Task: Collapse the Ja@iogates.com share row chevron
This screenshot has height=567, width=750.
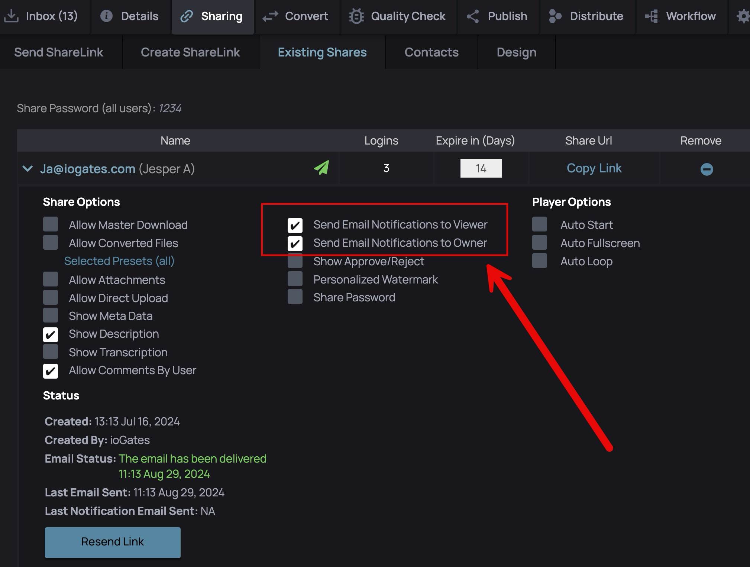Action: tap(28, 169)
